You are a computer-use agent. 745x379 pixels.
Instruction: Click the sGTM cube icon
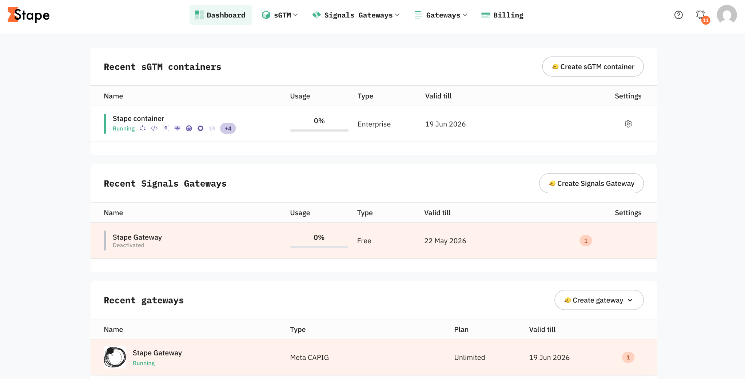pos(266,15)
